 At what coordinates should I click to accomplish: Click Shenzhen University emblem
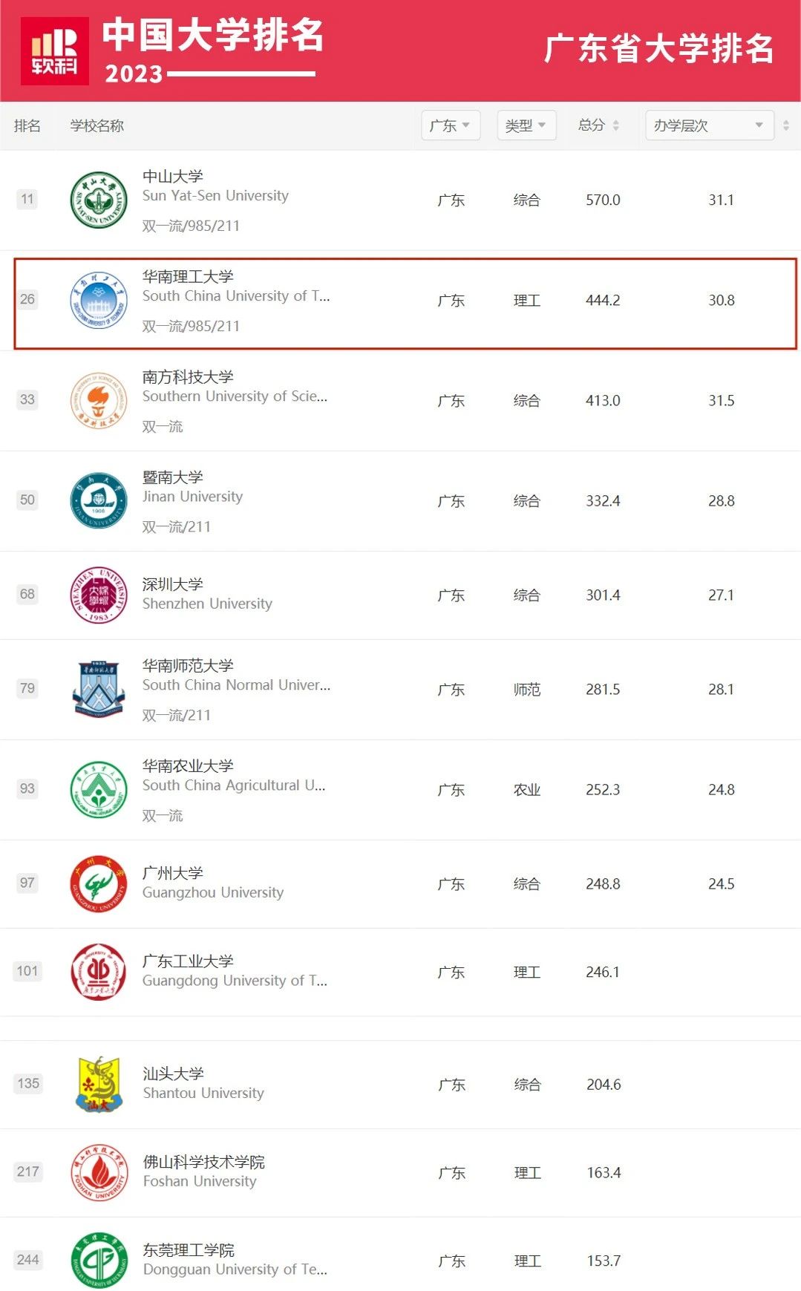pos(99,595)
